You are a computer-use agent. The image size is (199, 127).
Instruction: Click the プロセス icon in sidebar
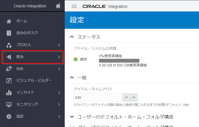tap(9, 45)
